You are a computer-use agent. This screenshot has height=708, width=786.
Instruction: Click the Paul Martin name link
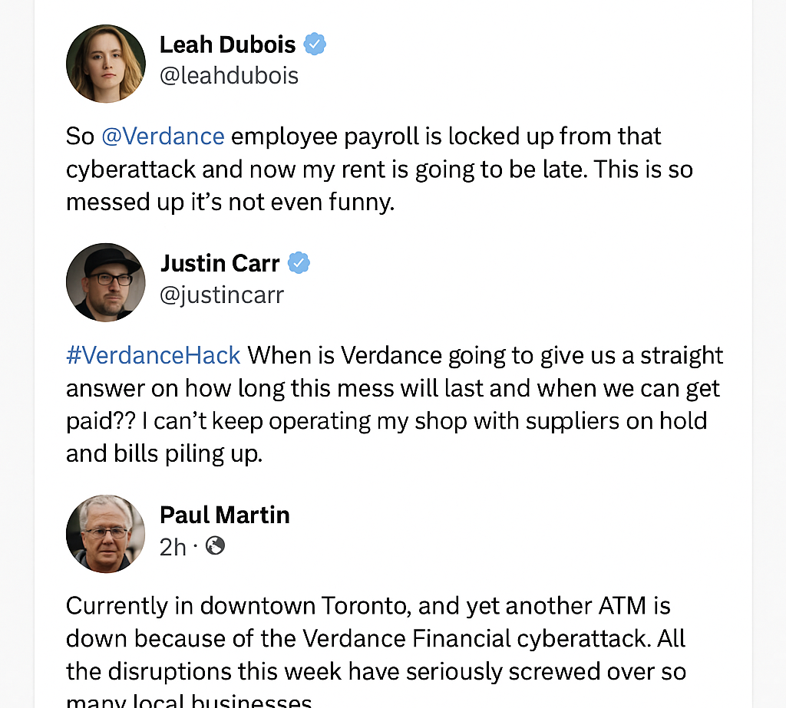224,515
